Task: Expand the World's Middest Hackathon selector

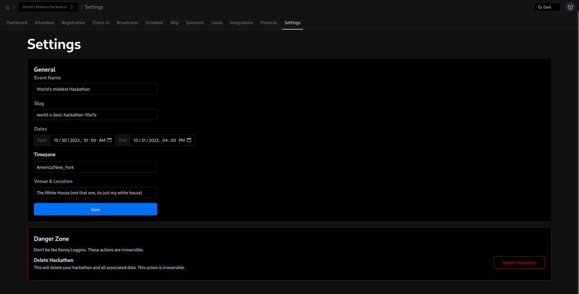Action: pyautogui.click(x=48, y=7)
